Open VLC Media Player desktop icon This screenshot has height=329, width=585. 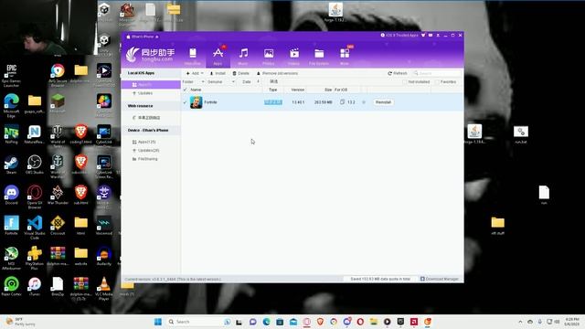[x=103, y=289]
